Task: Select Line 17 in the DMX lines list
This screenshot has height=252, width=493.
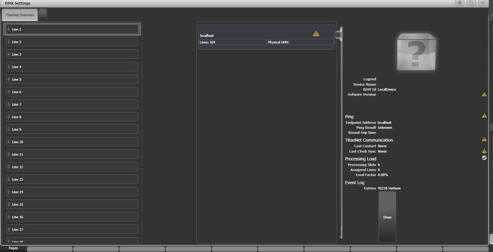Action: pyautogui.click(x=72, y=229)
